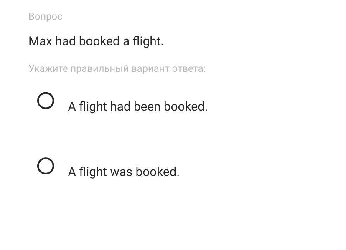Click the word "booked" in the second answer
The width and height of the screenshot is (346, 250).
coord(156,172)
